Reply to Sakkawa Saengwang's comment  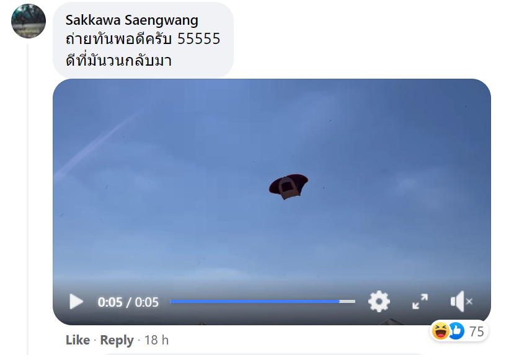[117, 340]
